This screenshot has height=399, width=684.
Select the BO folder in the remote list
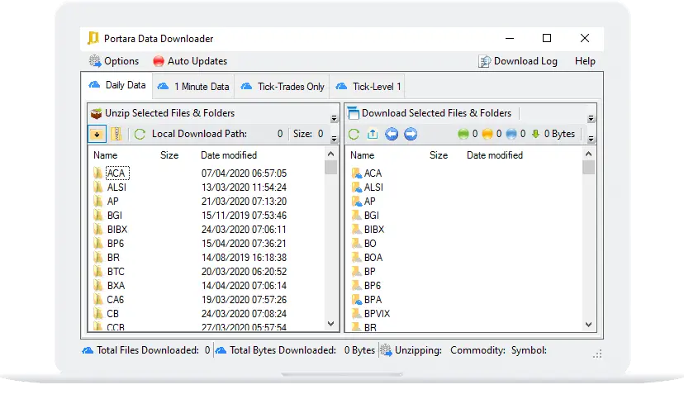pyautogui.click(x=370, y=244)
